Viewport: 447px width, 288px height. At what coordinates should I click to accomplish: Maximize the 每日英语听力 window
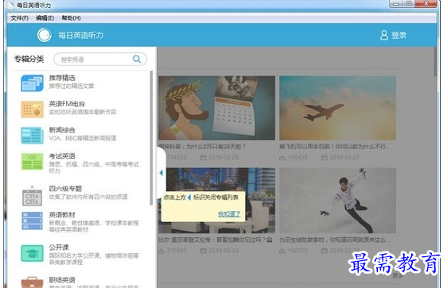(x=409, y=4)
